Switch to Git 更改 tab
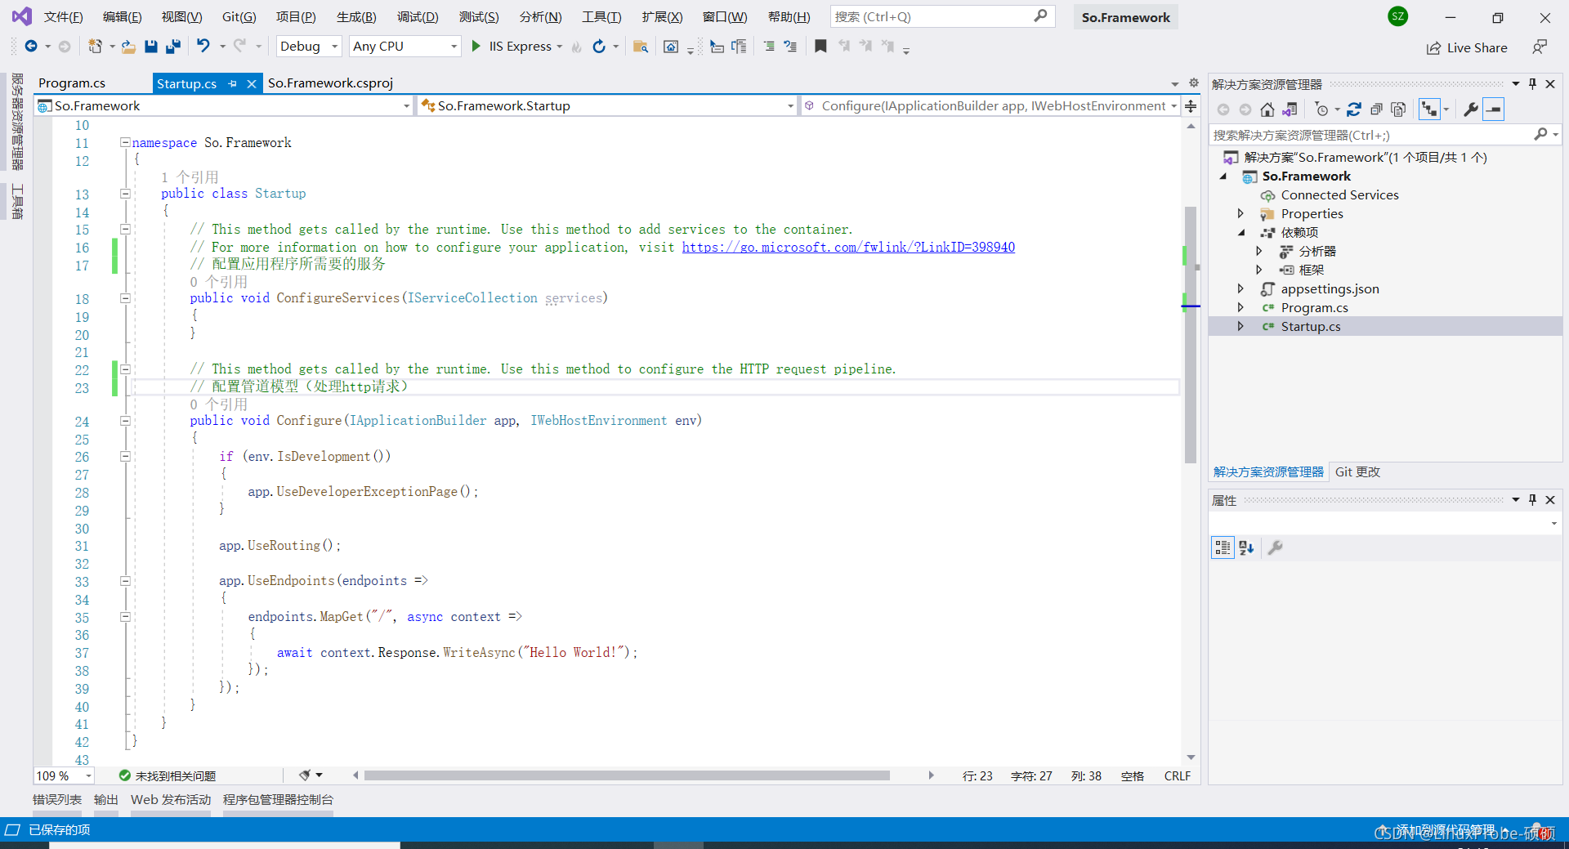The width and height of the screenshot is (1569, 849). (x=1357, y=472)
